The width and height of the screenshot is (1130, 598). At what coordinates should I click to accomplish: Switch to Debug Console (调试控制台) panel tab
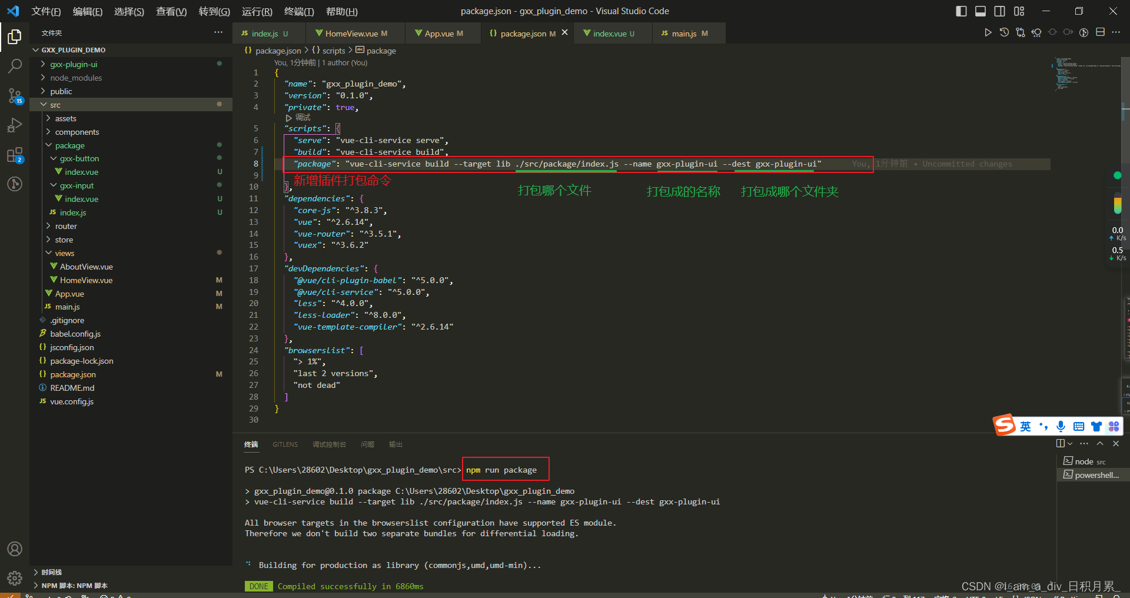329,444
